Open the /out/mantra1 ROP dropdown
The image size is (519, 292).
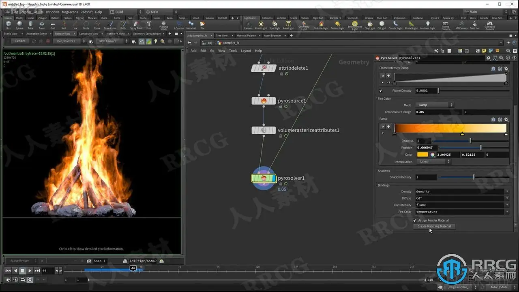(x=71, y=41)
